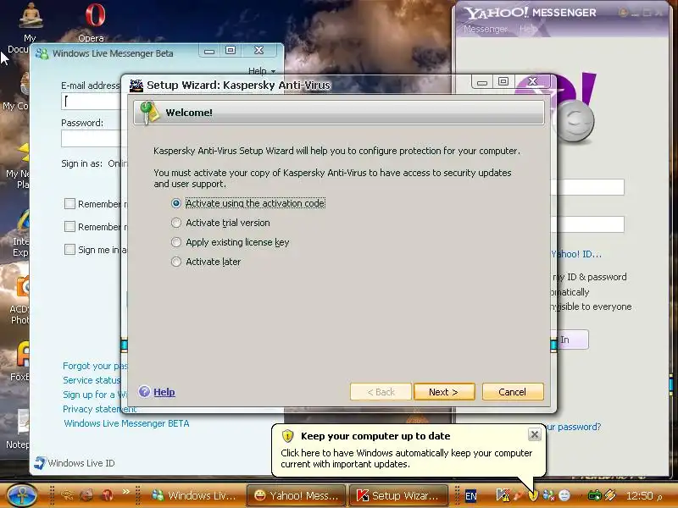Select the Activate later option

pos(206,262)
